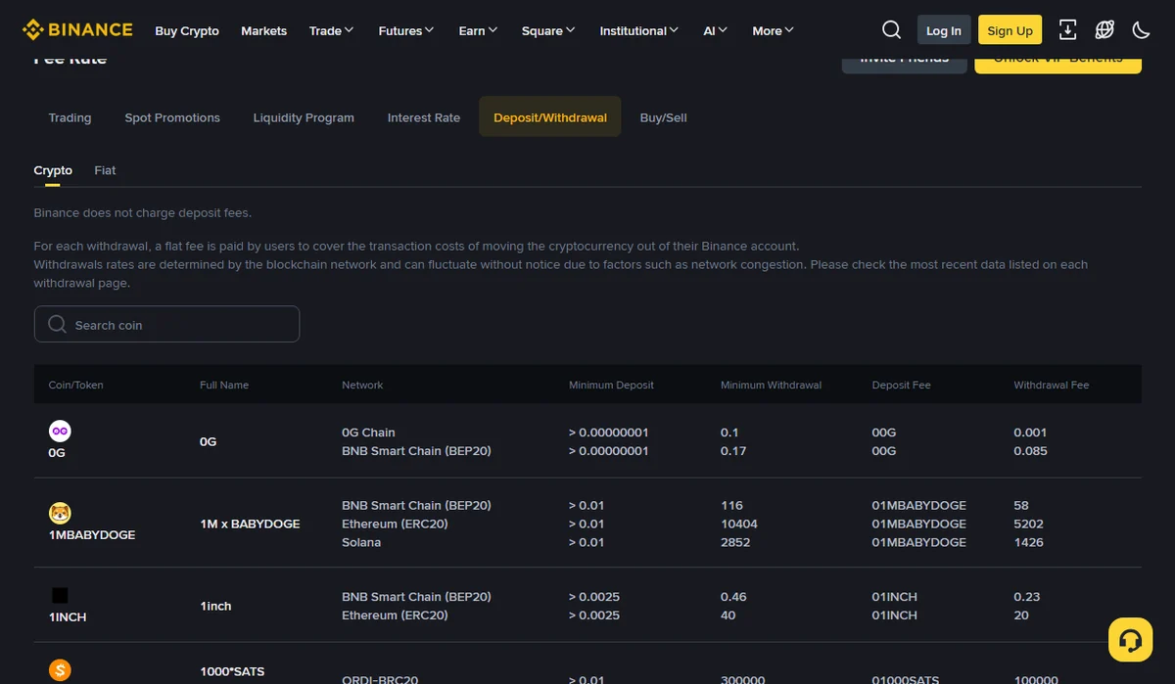Screen dimensions: 1175x684
Task: Click the Minimum Withdrawal column header
Action: (x=771, y=385)
